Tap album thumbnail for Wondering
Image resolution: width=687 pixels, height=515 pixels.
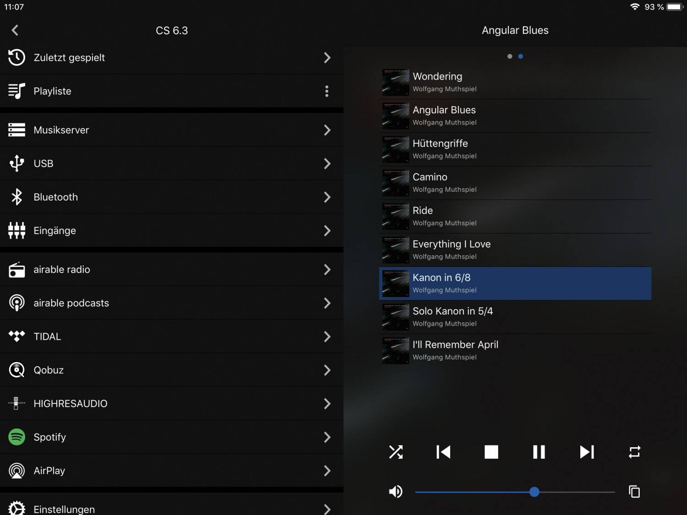pos(395,82)
